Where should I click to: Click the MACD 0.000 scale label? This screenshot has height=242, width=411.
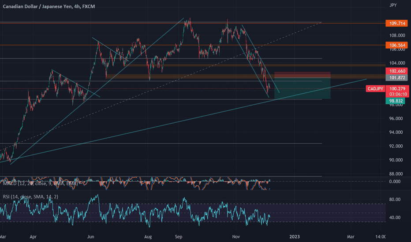pos(395,181)
